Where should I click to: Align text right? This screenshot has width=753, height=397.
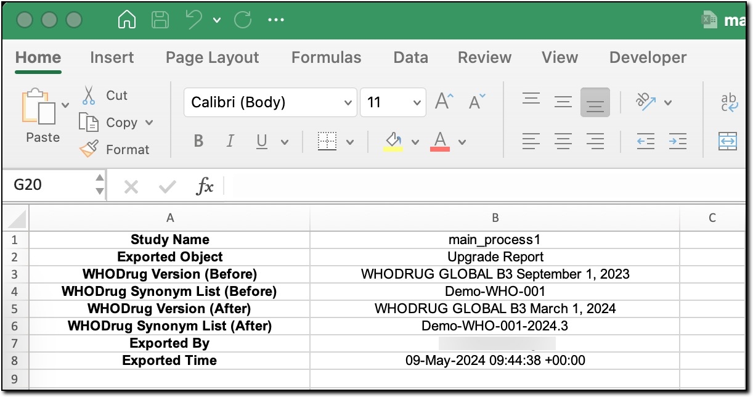(x=595, y=142)
